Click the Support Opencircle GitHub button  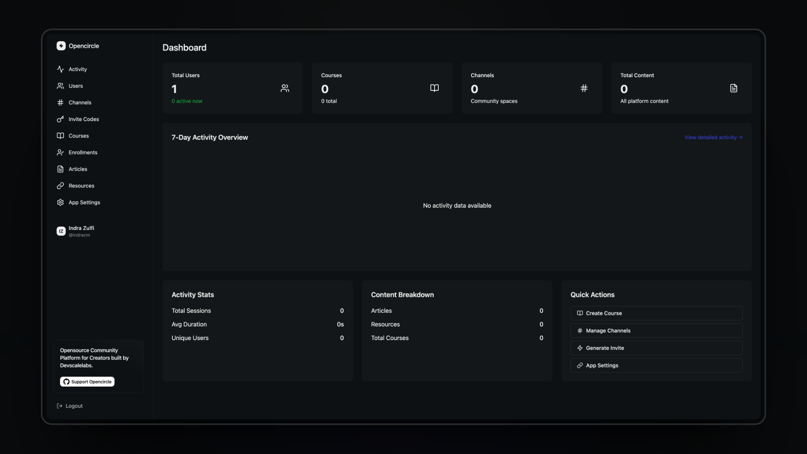tap(87, 381)
